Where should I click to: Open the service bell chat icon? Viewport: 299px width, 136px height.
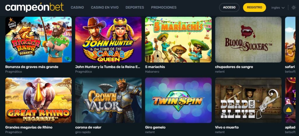click(288, 109)
